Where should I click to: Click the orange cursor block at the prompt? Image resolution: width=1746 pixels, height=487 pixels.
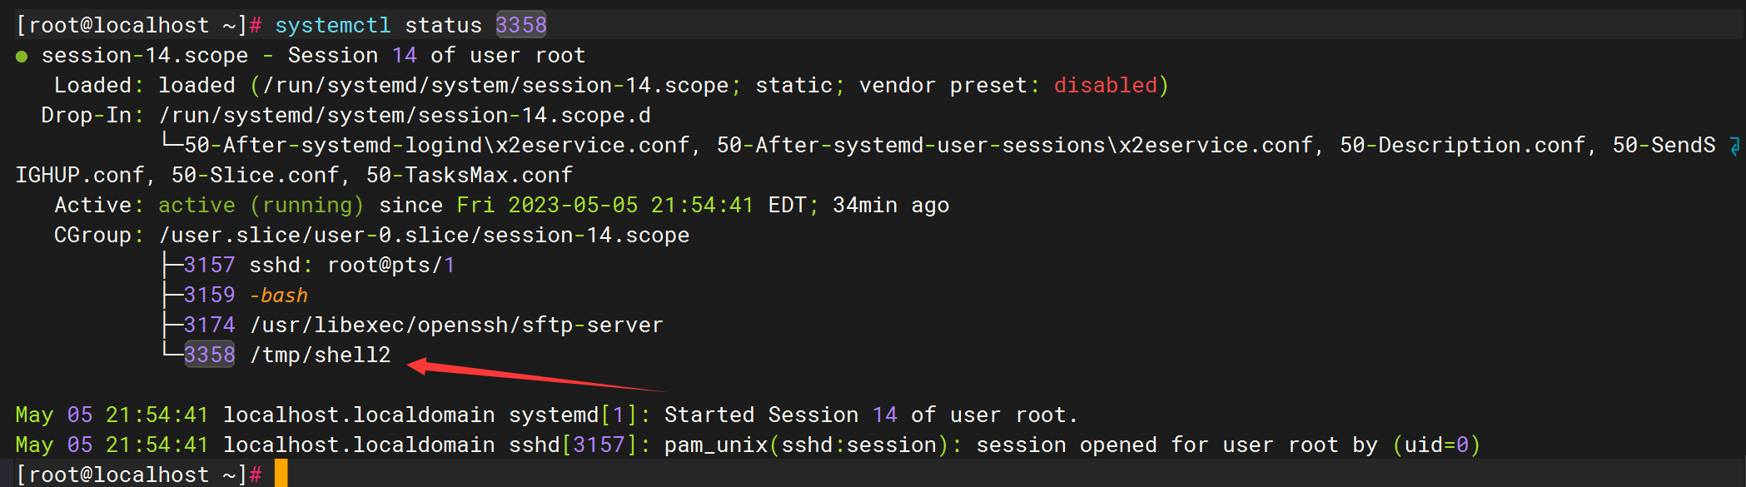tap(281, 474)
